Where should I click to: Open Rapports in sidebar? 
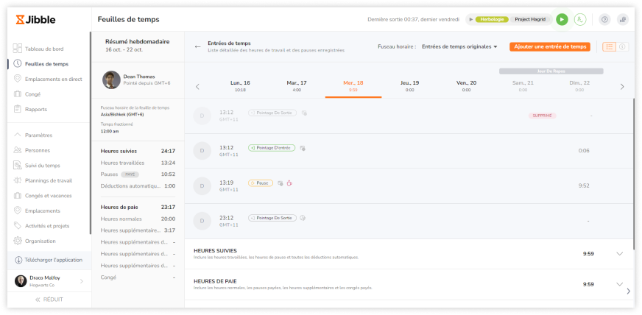(x=35, y=109)
